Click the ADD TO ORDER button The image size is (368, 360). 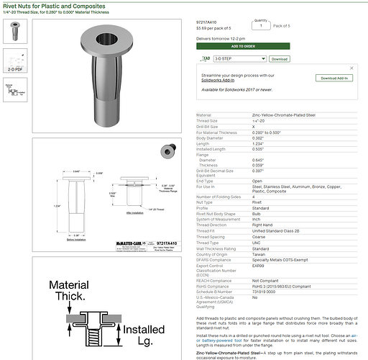pyautogui.click(x=243, y=46)
